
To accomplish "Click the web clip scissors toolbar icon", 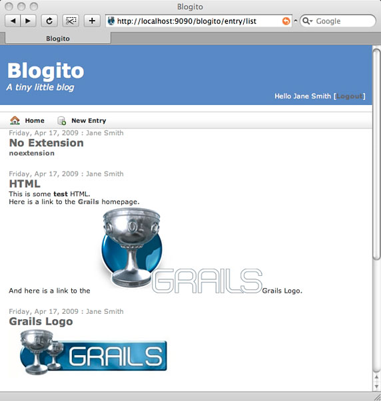I will click(x=71, y=21).
